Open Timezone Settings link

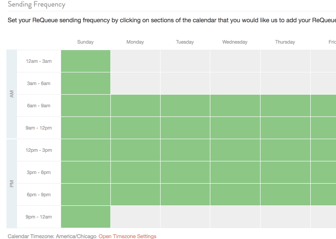(127, 236)
